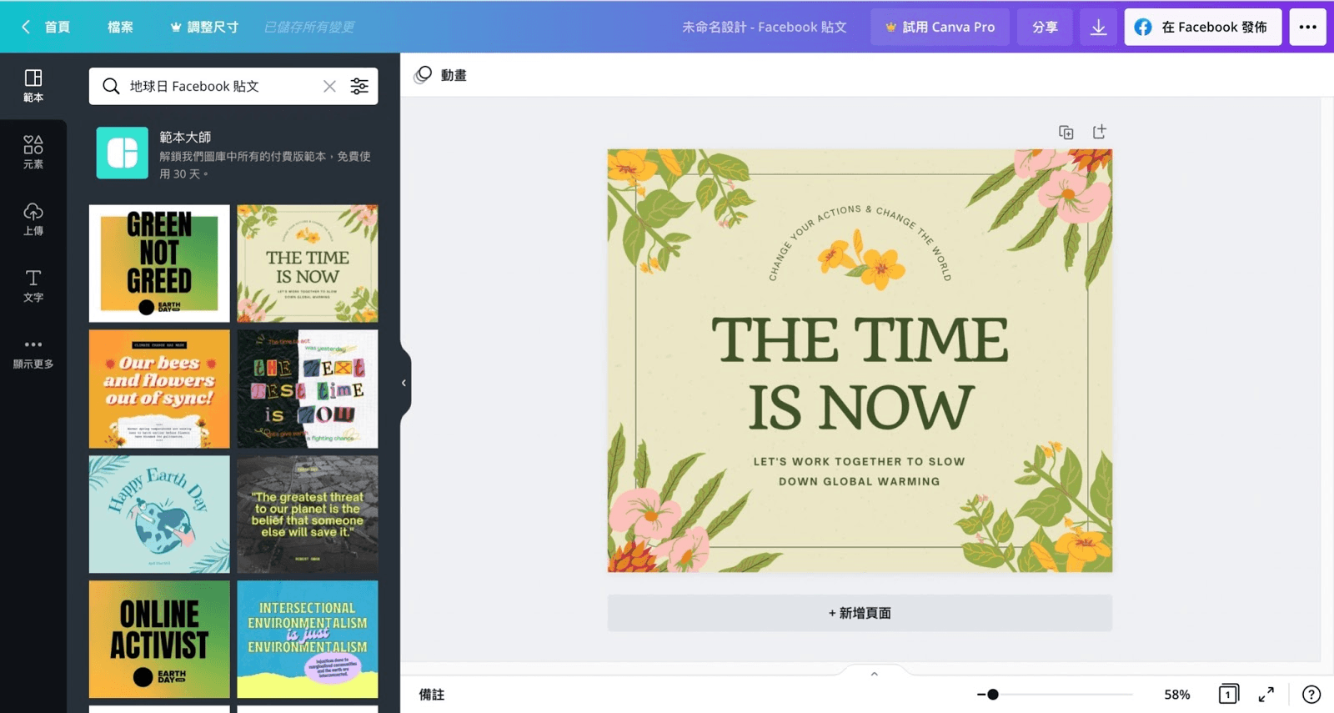Open the search filter sliders icon

[x=359, y=86]
